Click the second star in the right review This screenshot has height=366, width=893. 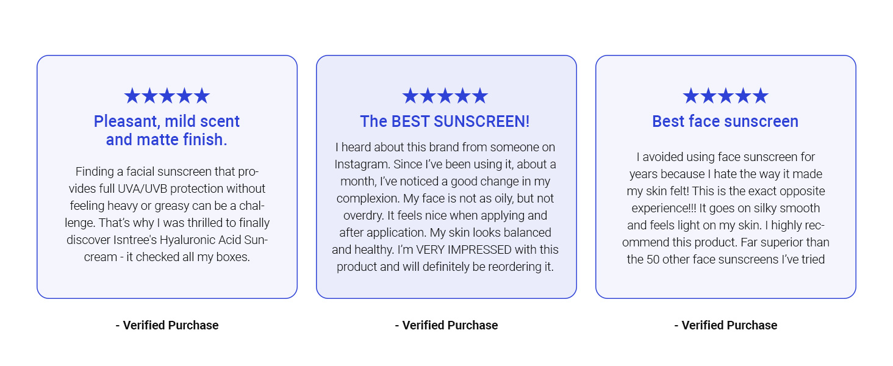pos(708,96)
